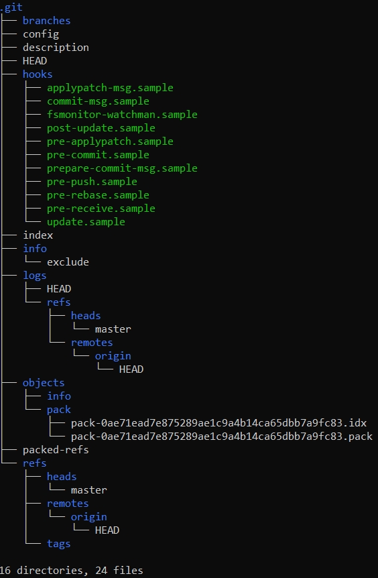
Task: Click origin under logs remotes
Action: (113, 356)
